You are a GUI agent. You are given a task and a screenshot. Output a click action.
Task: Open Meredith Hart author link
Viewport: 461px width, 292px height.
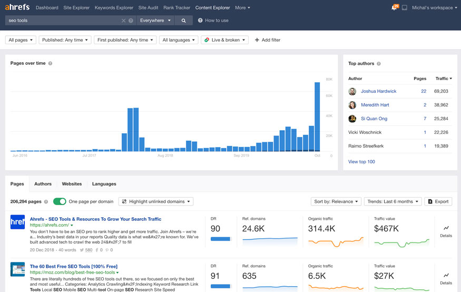pyautogui.click(x=375, y=105)
